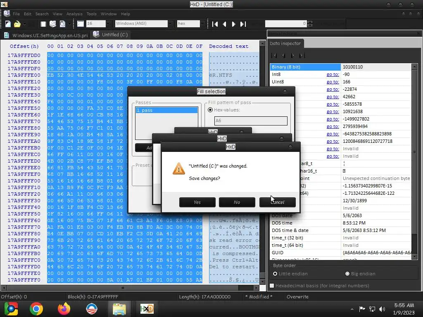Open Firefox from the taskbar
Image resolution: width=423 pixels, height=317 pixels.
(x=64, y=309)
